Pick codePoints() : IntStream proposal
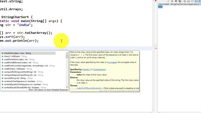201x113 pixels. click(17, 69)
